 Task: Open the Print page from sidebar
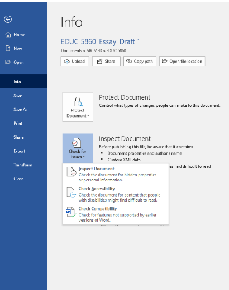[x=23, y=123]
